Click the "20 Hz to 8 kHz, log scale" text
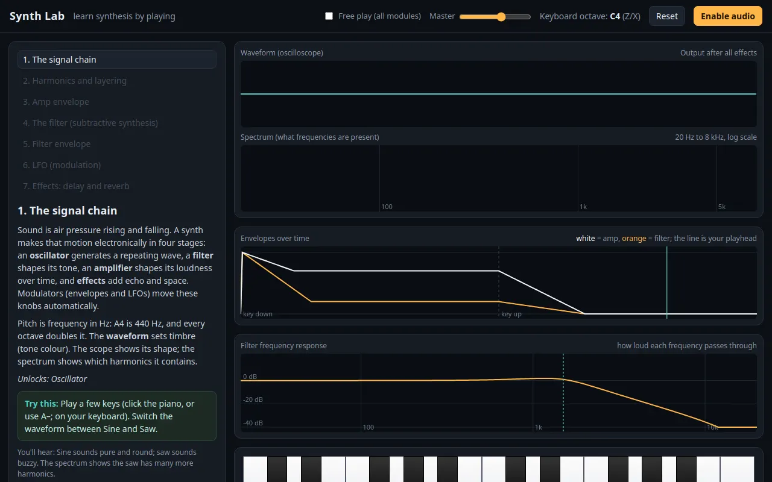This screenshot has width=772, height=482. 716,137
